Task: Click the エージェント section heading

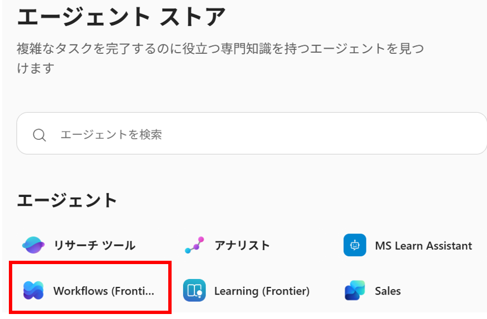Action: click(x=67, y=200)
